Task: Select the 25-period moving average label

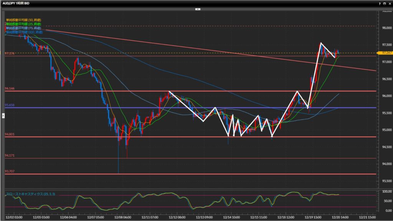Action: [x=24, y=24]
